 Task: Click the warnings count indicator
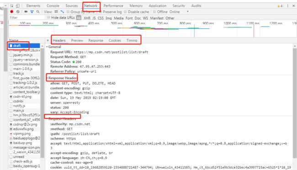[x=280, y=6]
